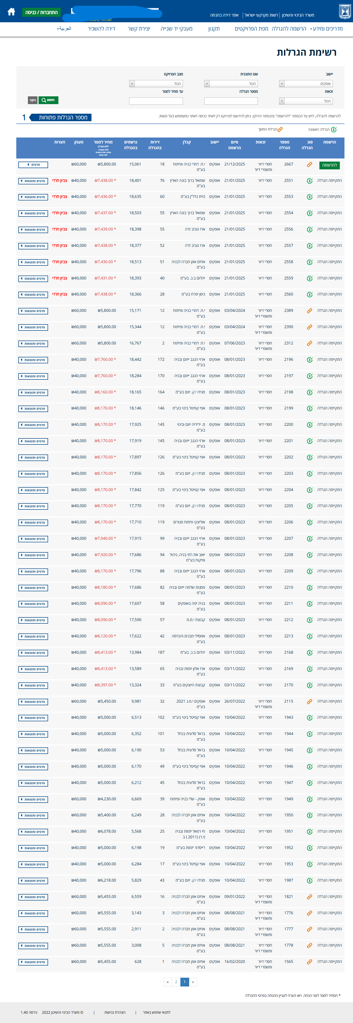Image resolution: width=353 pixels, height=1023 pixels.
Task: Open מפת הפרויקטים in the navigation bar
Action: coord(251,28)
